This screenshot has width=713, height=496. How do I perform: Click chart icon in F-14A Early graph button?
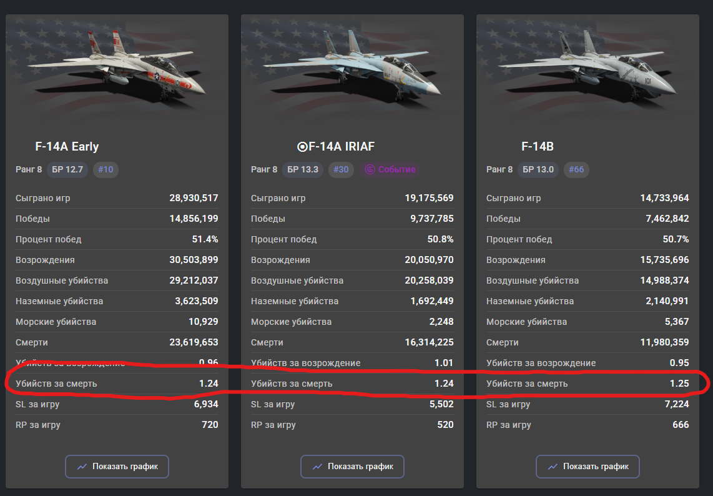(82, 467)
